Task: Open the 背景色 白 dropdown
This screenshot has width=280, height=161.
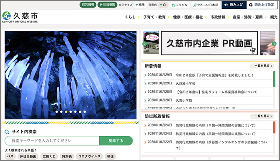Action: 163,5
